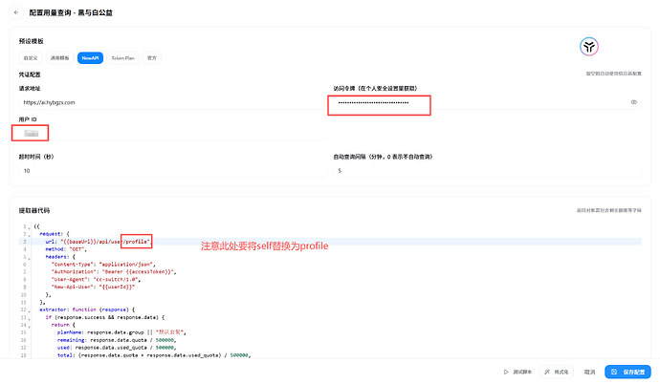Click the "New-Api-User" code line
660x384 pixels.
click(x=93, y=287)
